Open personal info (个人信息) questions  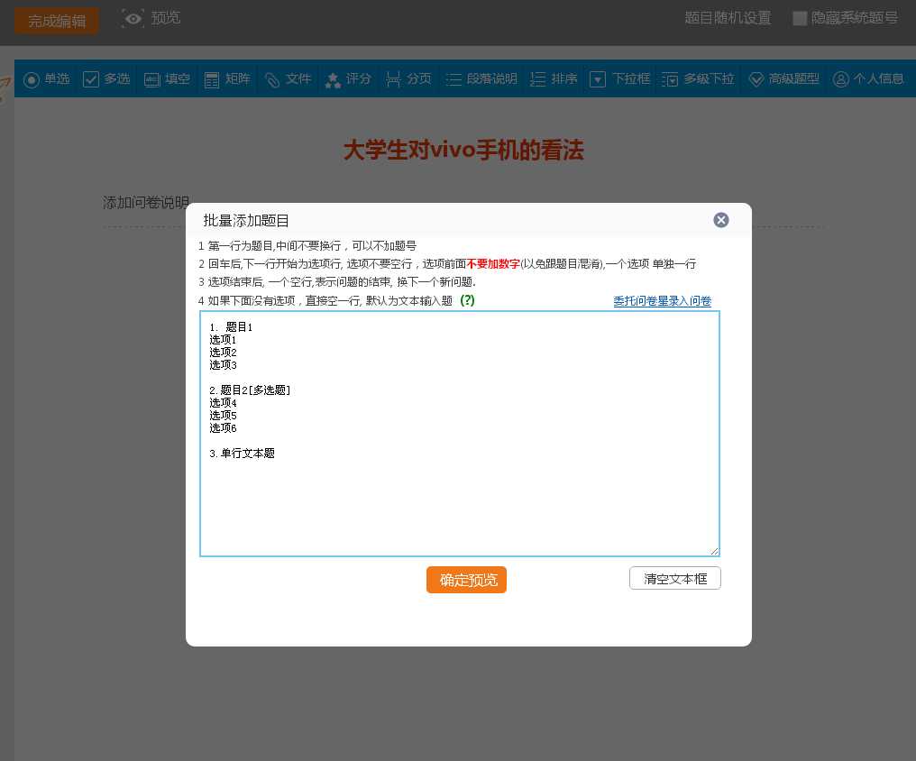point(868,78)
